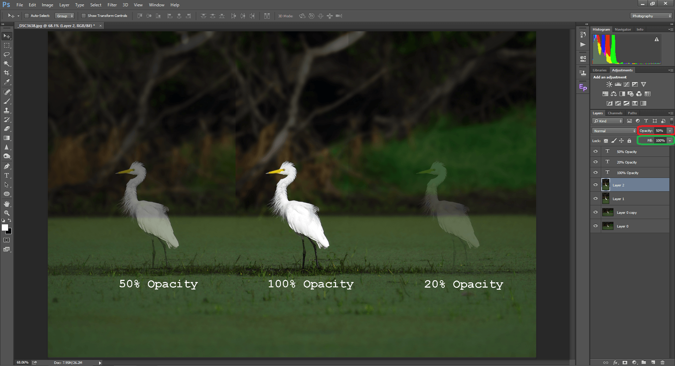Choose the Hand tool
This screenshot has width=675, height=366.
click(7, 204)
